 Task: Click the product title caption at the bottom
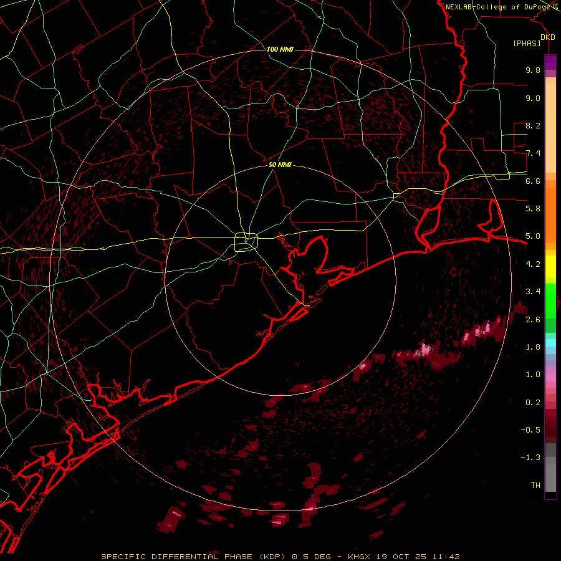point(280,557)
